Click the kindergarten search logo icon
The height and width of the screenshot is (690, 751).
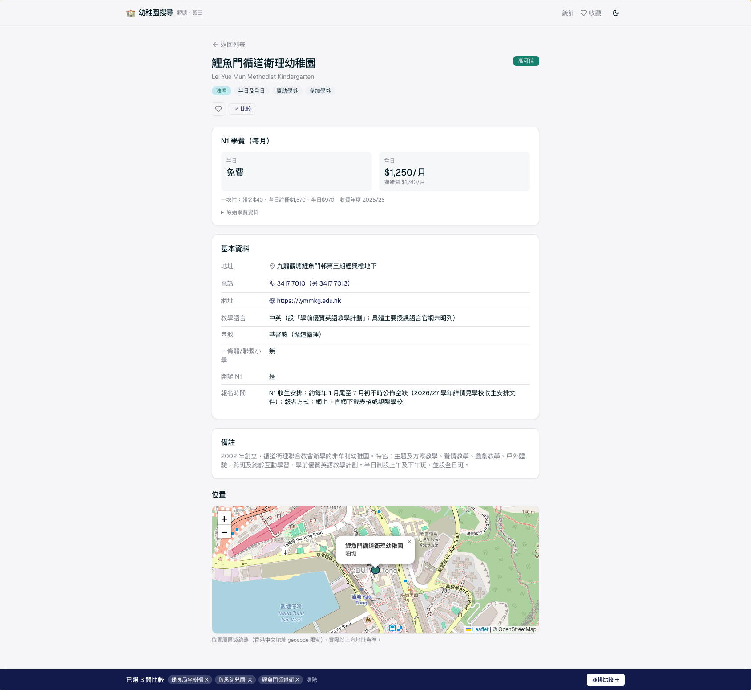pyautogui.click(x=130, y=13)
